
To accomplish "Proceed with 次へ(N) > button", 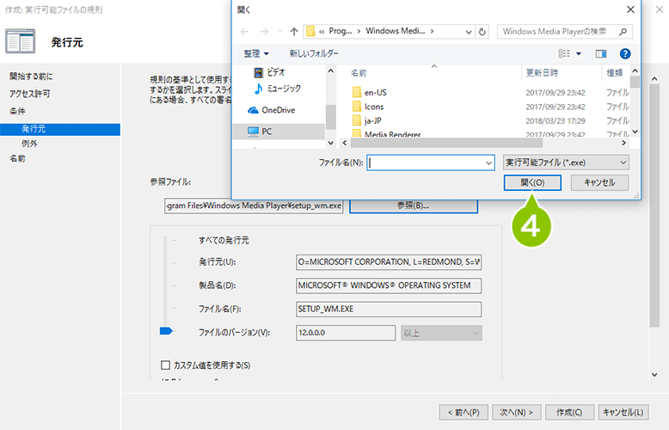I will [516, 413].
